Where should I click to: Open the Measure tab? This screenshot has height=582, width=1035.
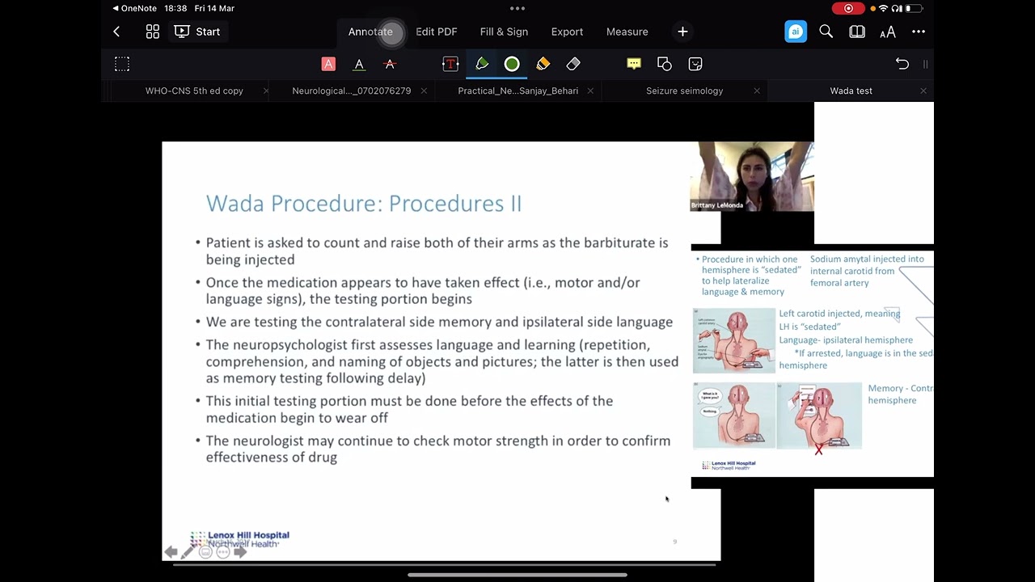(x=627, y=32)
